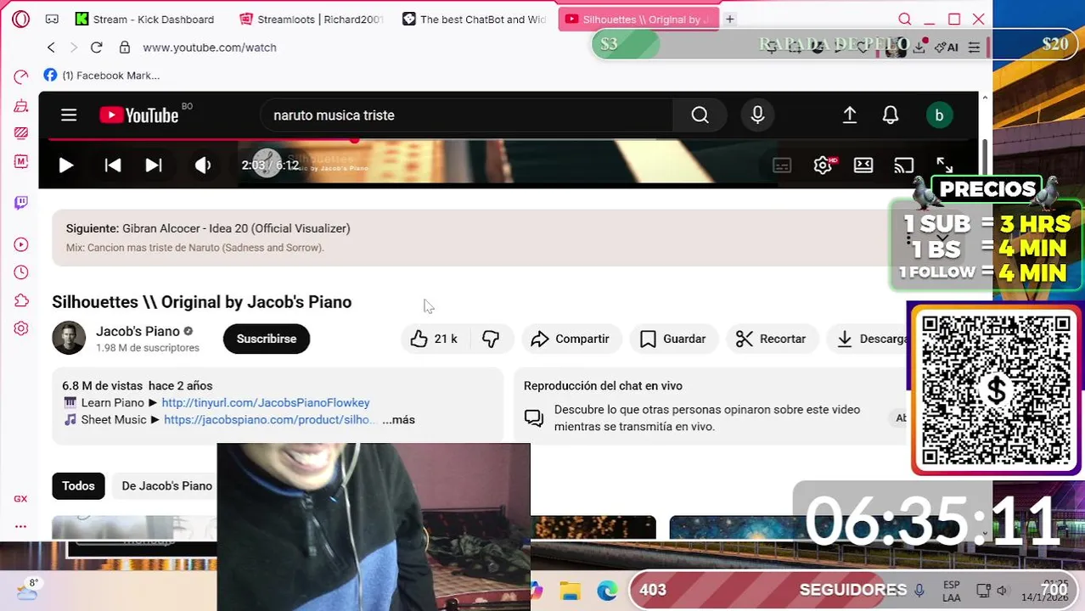Cast video with Play on TV icon
The height and width of the screenshot is (611, 1085).
point(904,165)
